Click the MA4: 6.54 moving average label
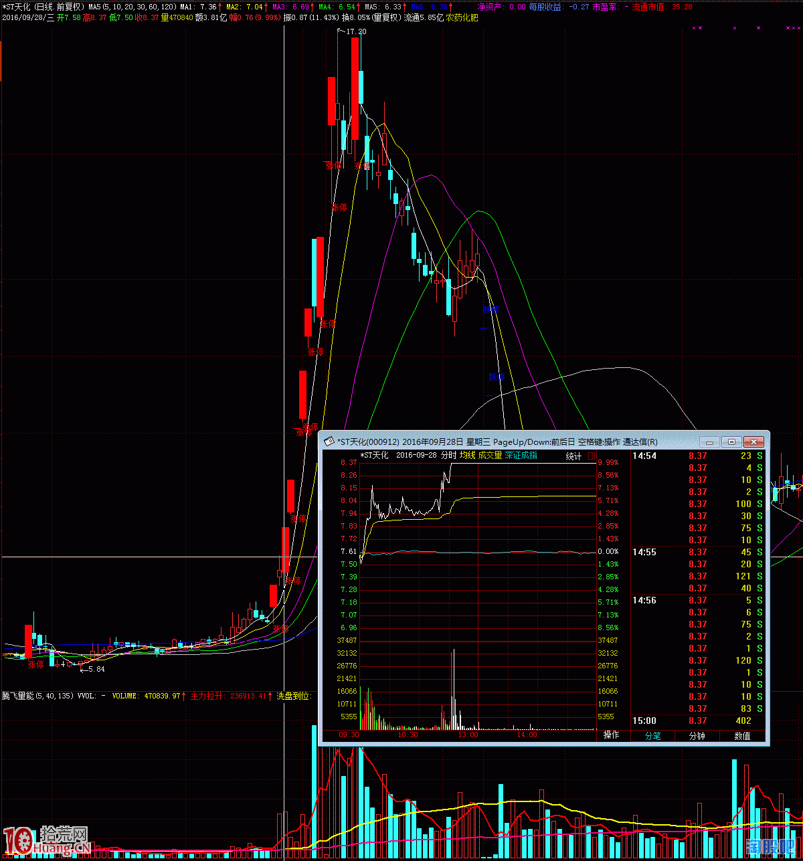 click(x=337, y=7)
